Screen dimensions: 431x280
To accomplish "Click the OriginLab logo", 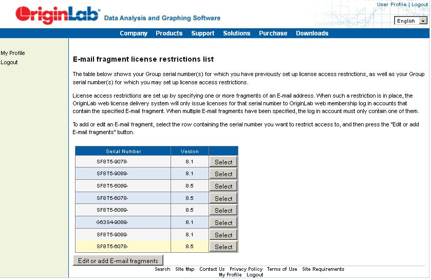I will tap(58, 15).
